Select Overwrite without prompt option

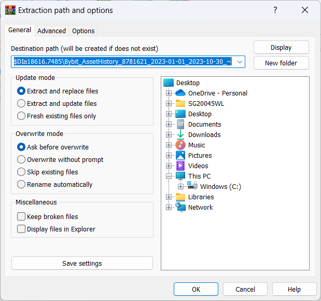[x=21, y=160]
